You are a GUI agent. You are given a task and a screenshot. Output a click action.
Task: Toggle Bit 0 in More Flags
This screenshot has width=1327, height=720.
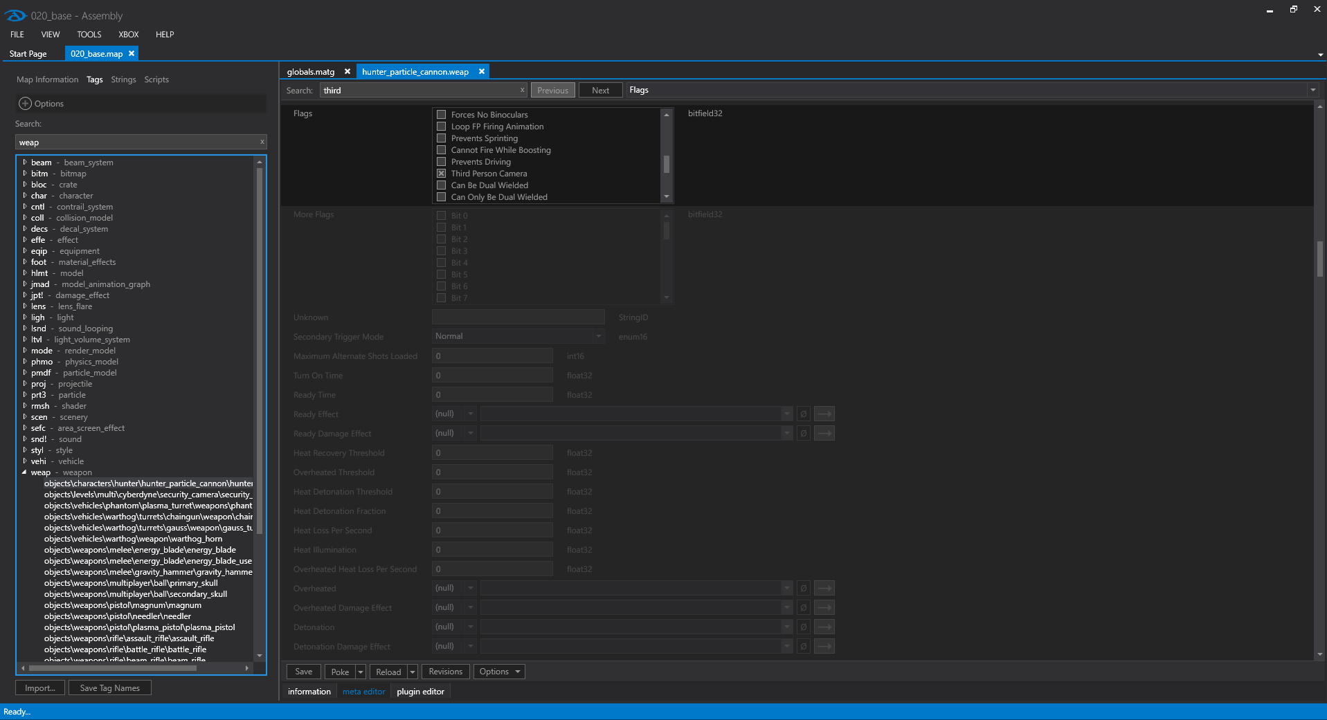click(441, 216)
